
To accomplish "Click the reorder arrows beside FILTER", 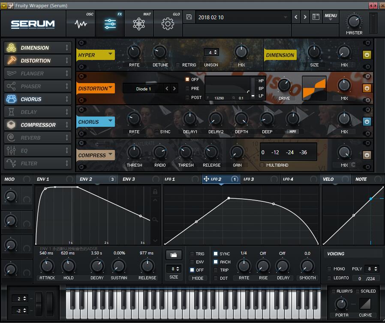I will click(x=67, y=163).
